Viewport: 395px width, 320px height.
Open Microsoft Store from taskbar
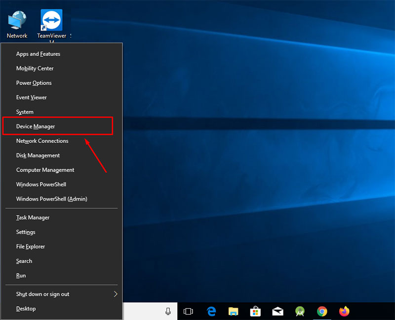pos(255,311)
